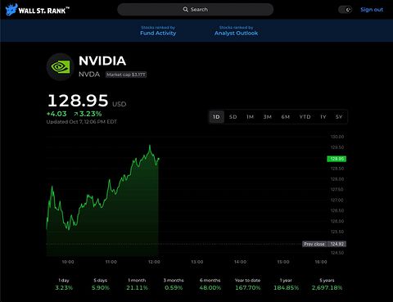Switch chart to 1M range
The image size is (393, 302).
coord(250,117)
